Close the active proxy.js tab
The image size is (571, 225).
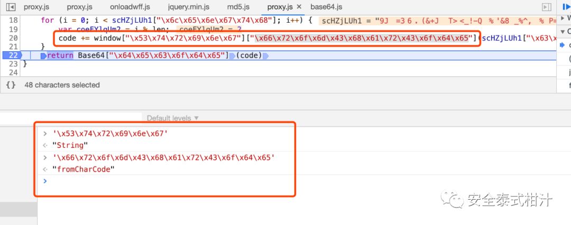click(x=299, y=7)
